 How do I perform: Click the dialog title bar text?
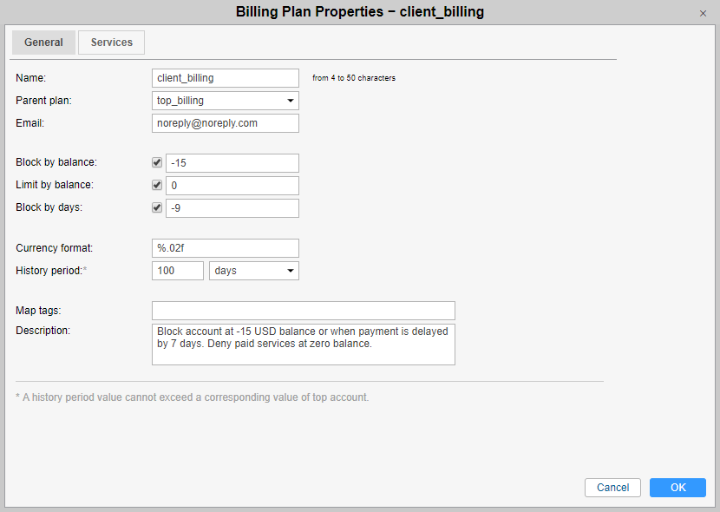click(x=359, y=12)
